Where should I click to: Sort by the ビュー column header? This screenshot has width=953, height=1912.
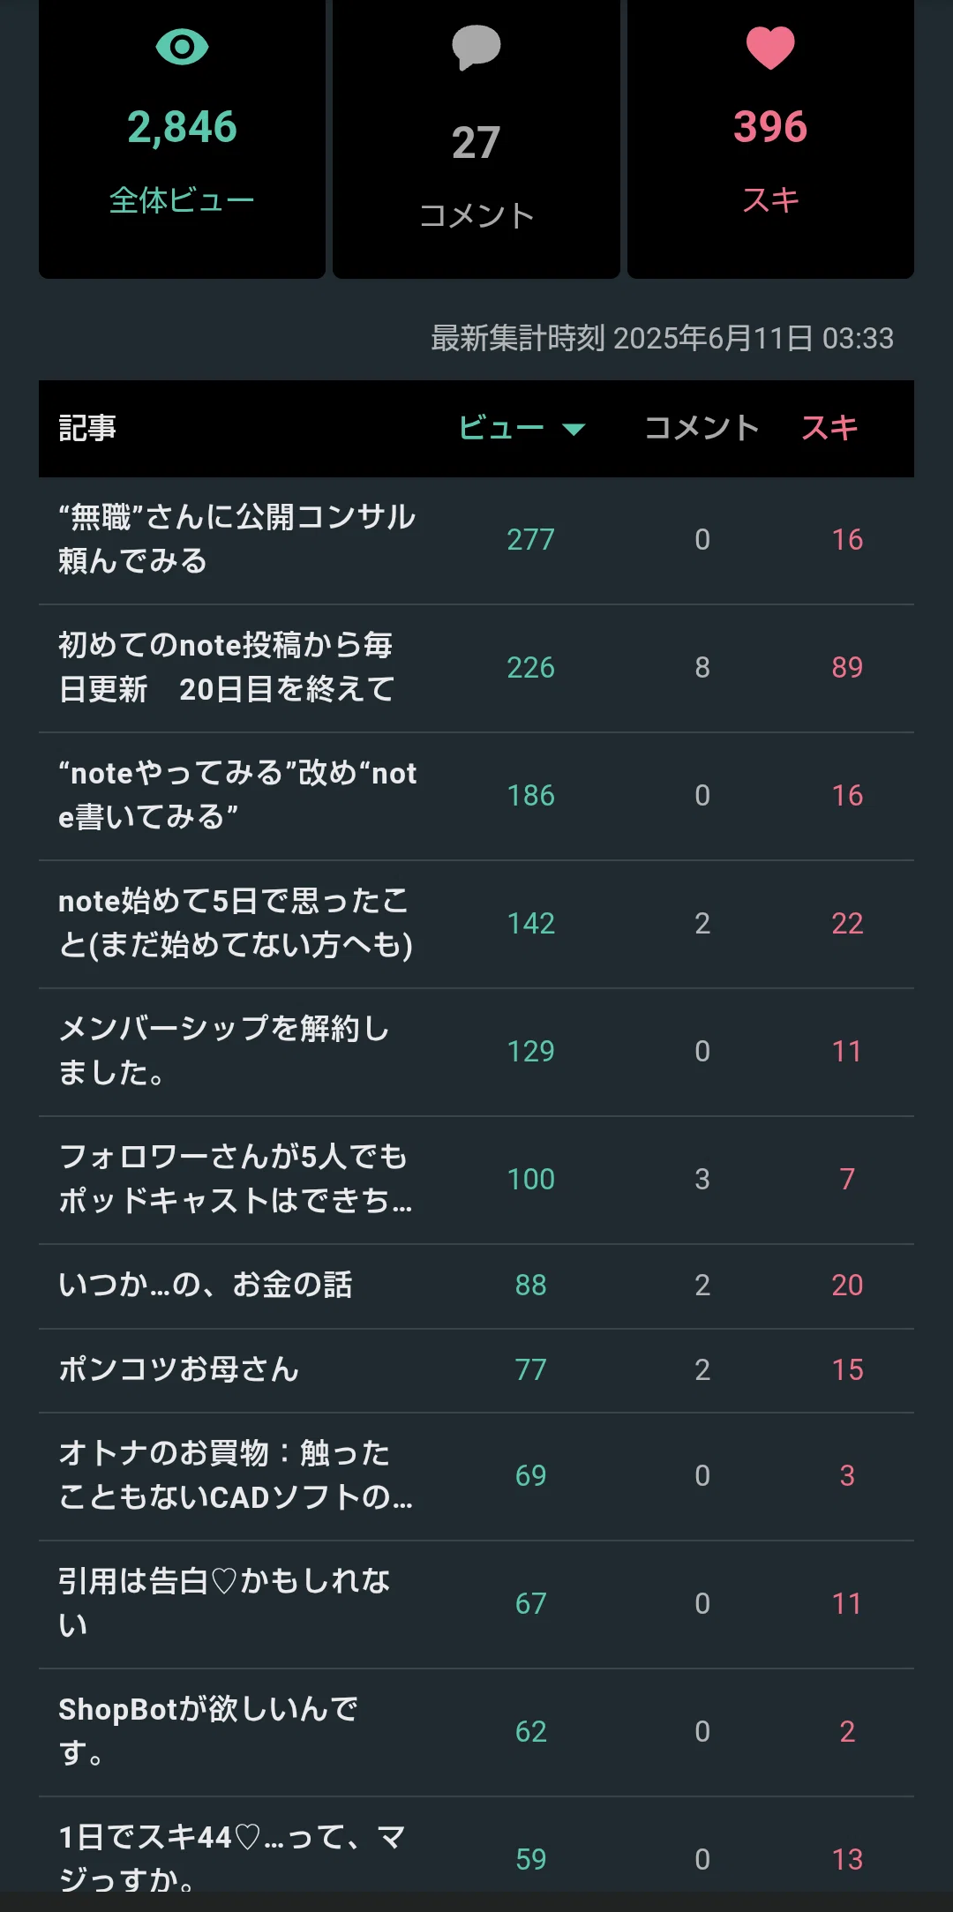pyautogui.click(x=501, y=428)
